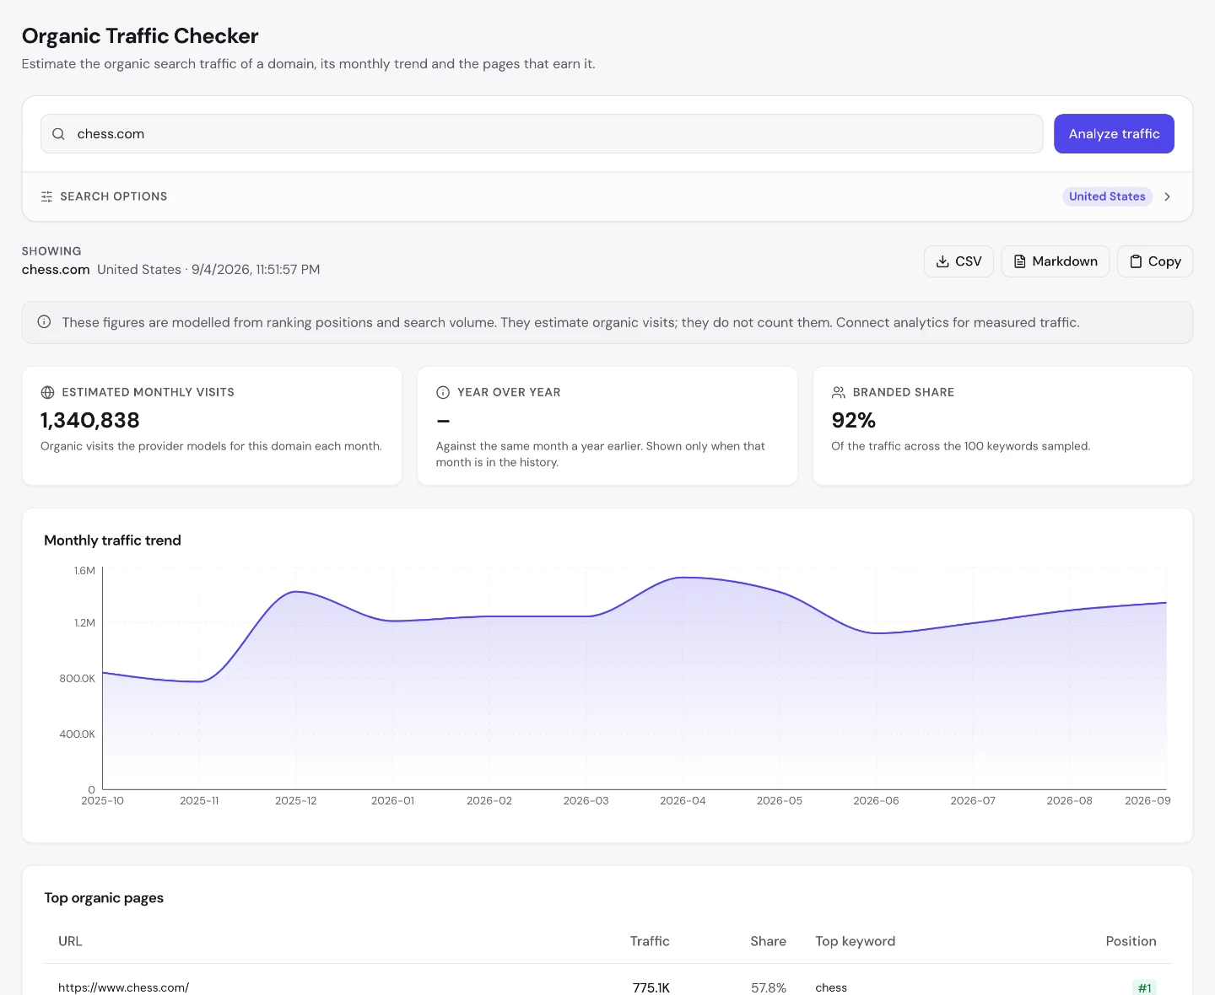Click the domain input field containing chess.com
The width and height of the screenshot is (1215, 995).
(542, 134)
